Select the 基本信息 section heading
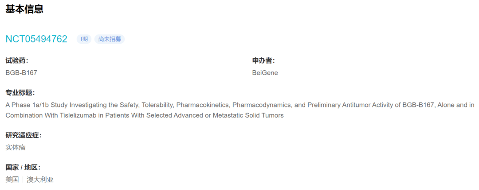This screenshot has height=190, width=479. pos(24,9)
